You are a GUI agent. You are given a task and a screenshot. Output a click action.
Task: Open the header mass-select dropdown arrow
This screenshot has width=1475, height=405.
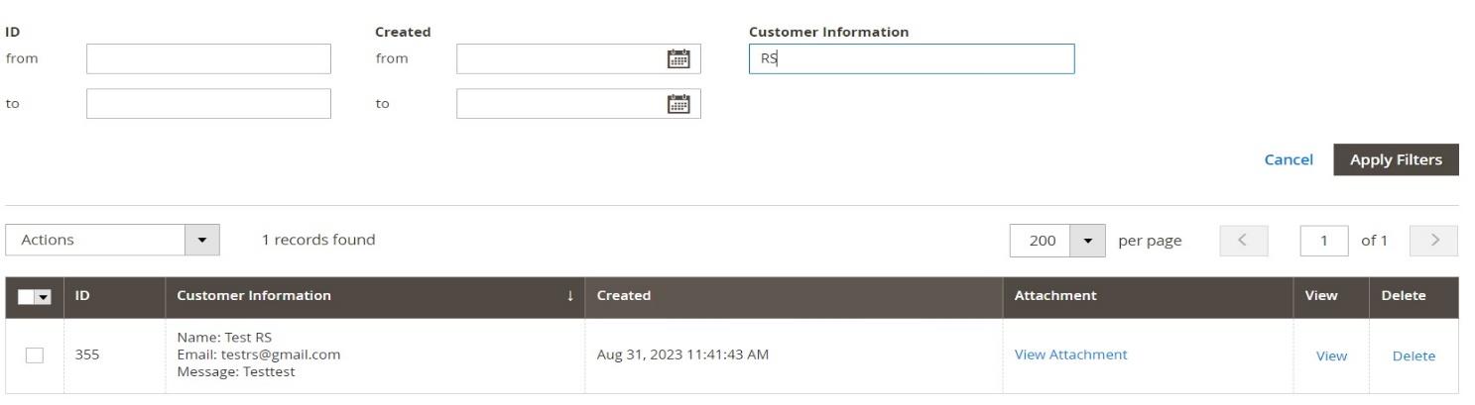(x=45, y=297)
